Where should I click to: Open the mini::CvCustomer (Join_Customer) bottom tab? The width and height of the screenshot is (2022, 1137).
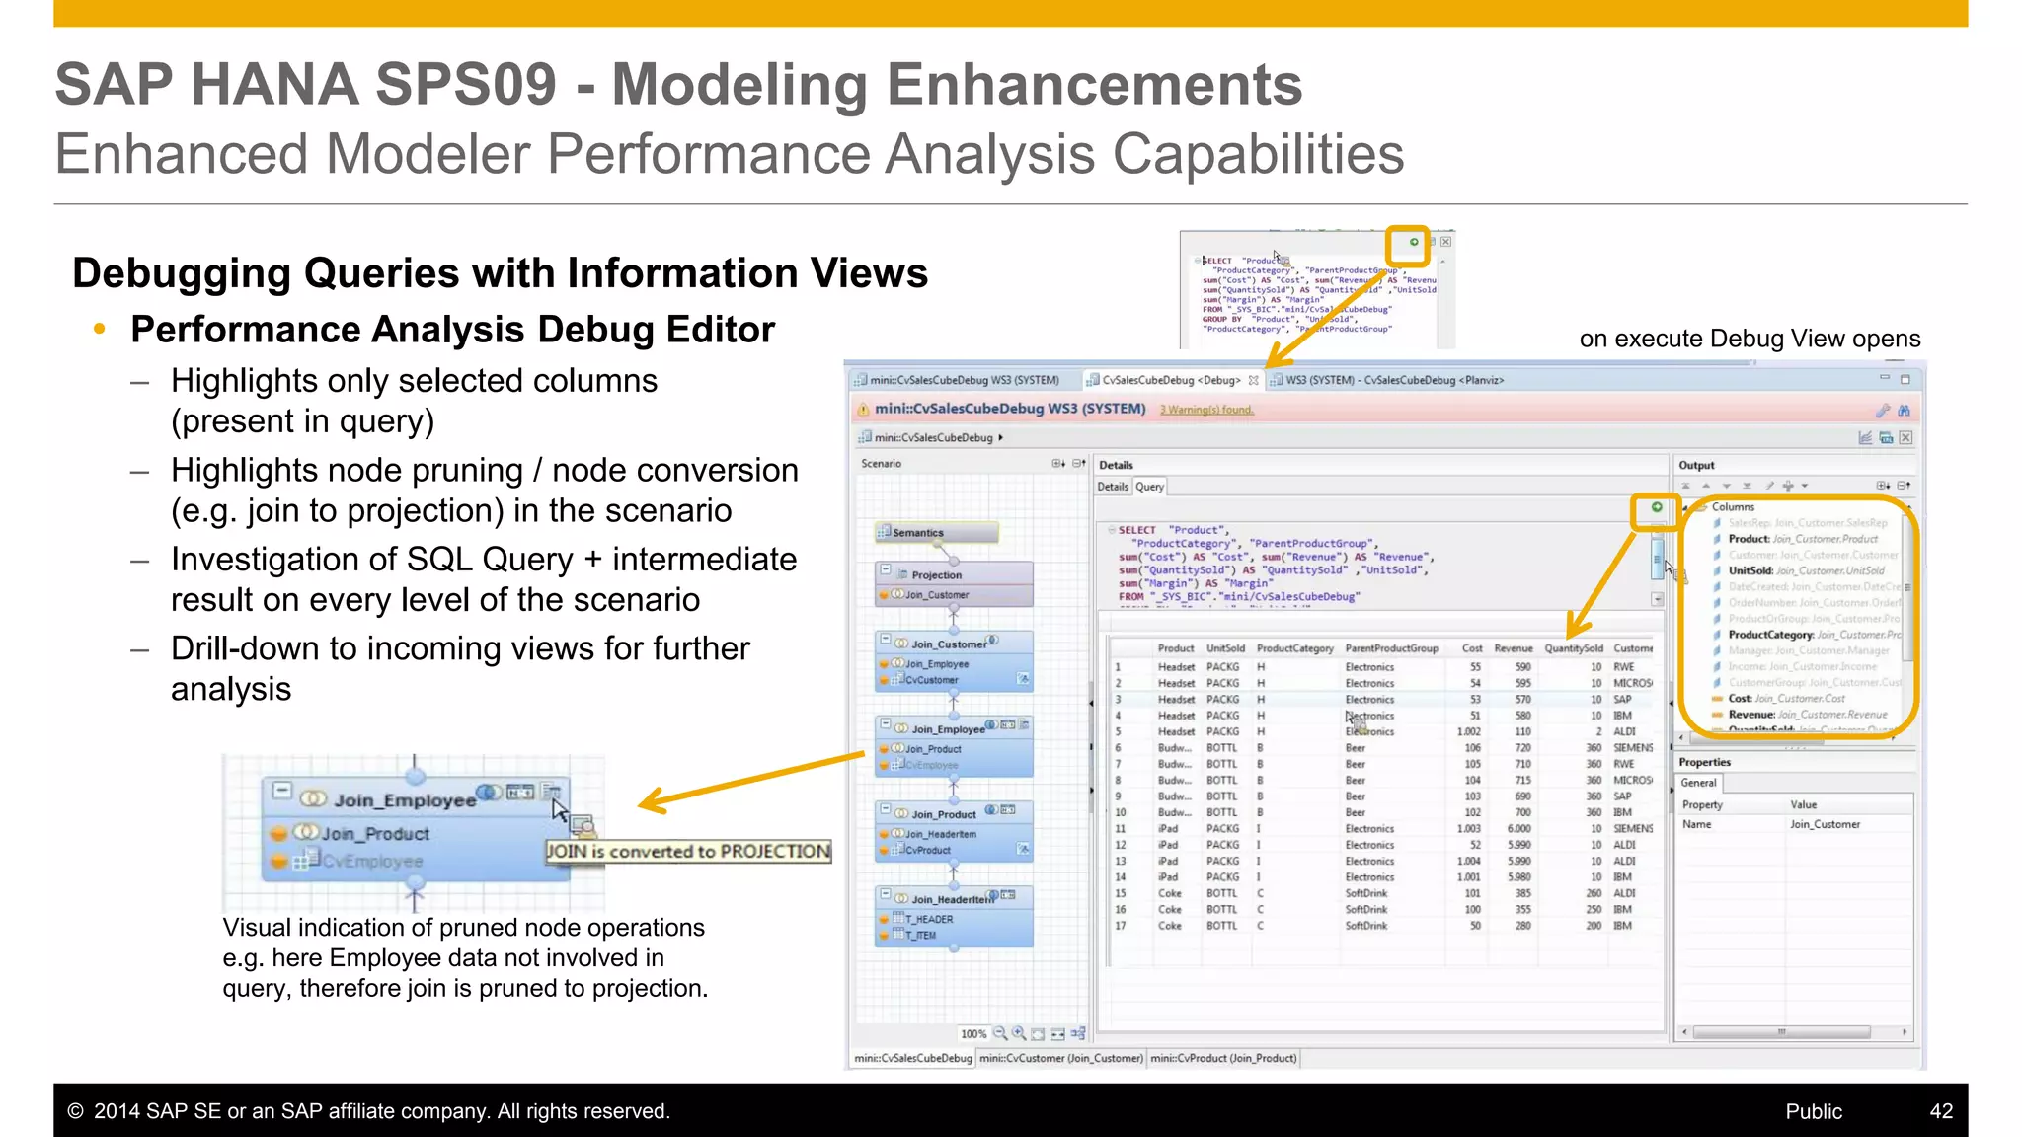(1061, 1058)
